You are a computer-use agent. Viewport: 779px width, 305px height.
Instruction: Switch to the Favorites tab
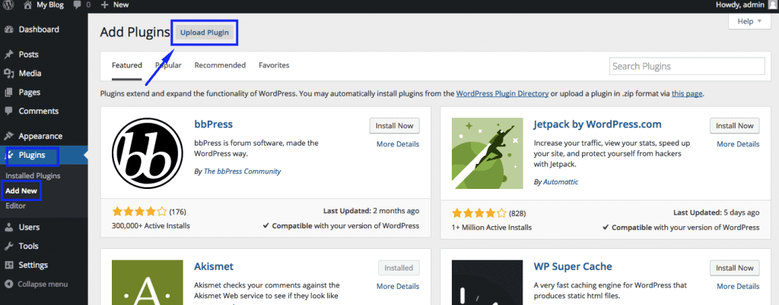(x=274, y=65)
